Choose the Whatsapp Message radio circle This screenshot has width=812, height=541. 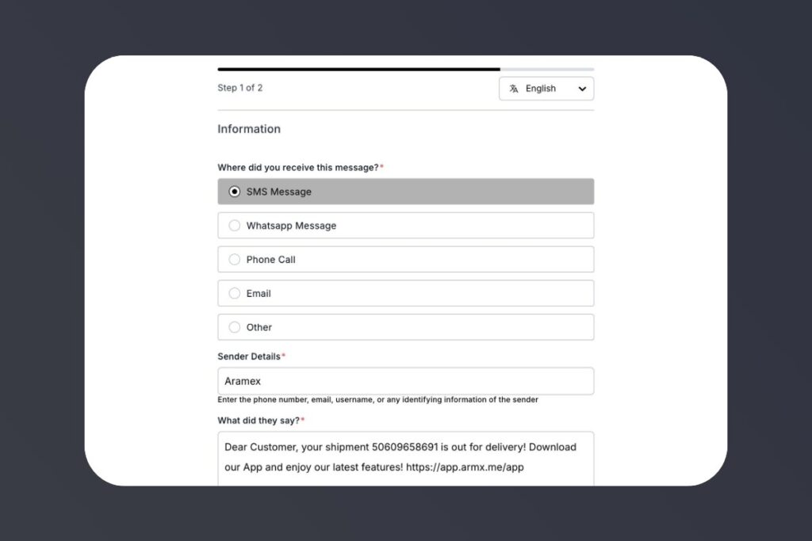[235, 226]
